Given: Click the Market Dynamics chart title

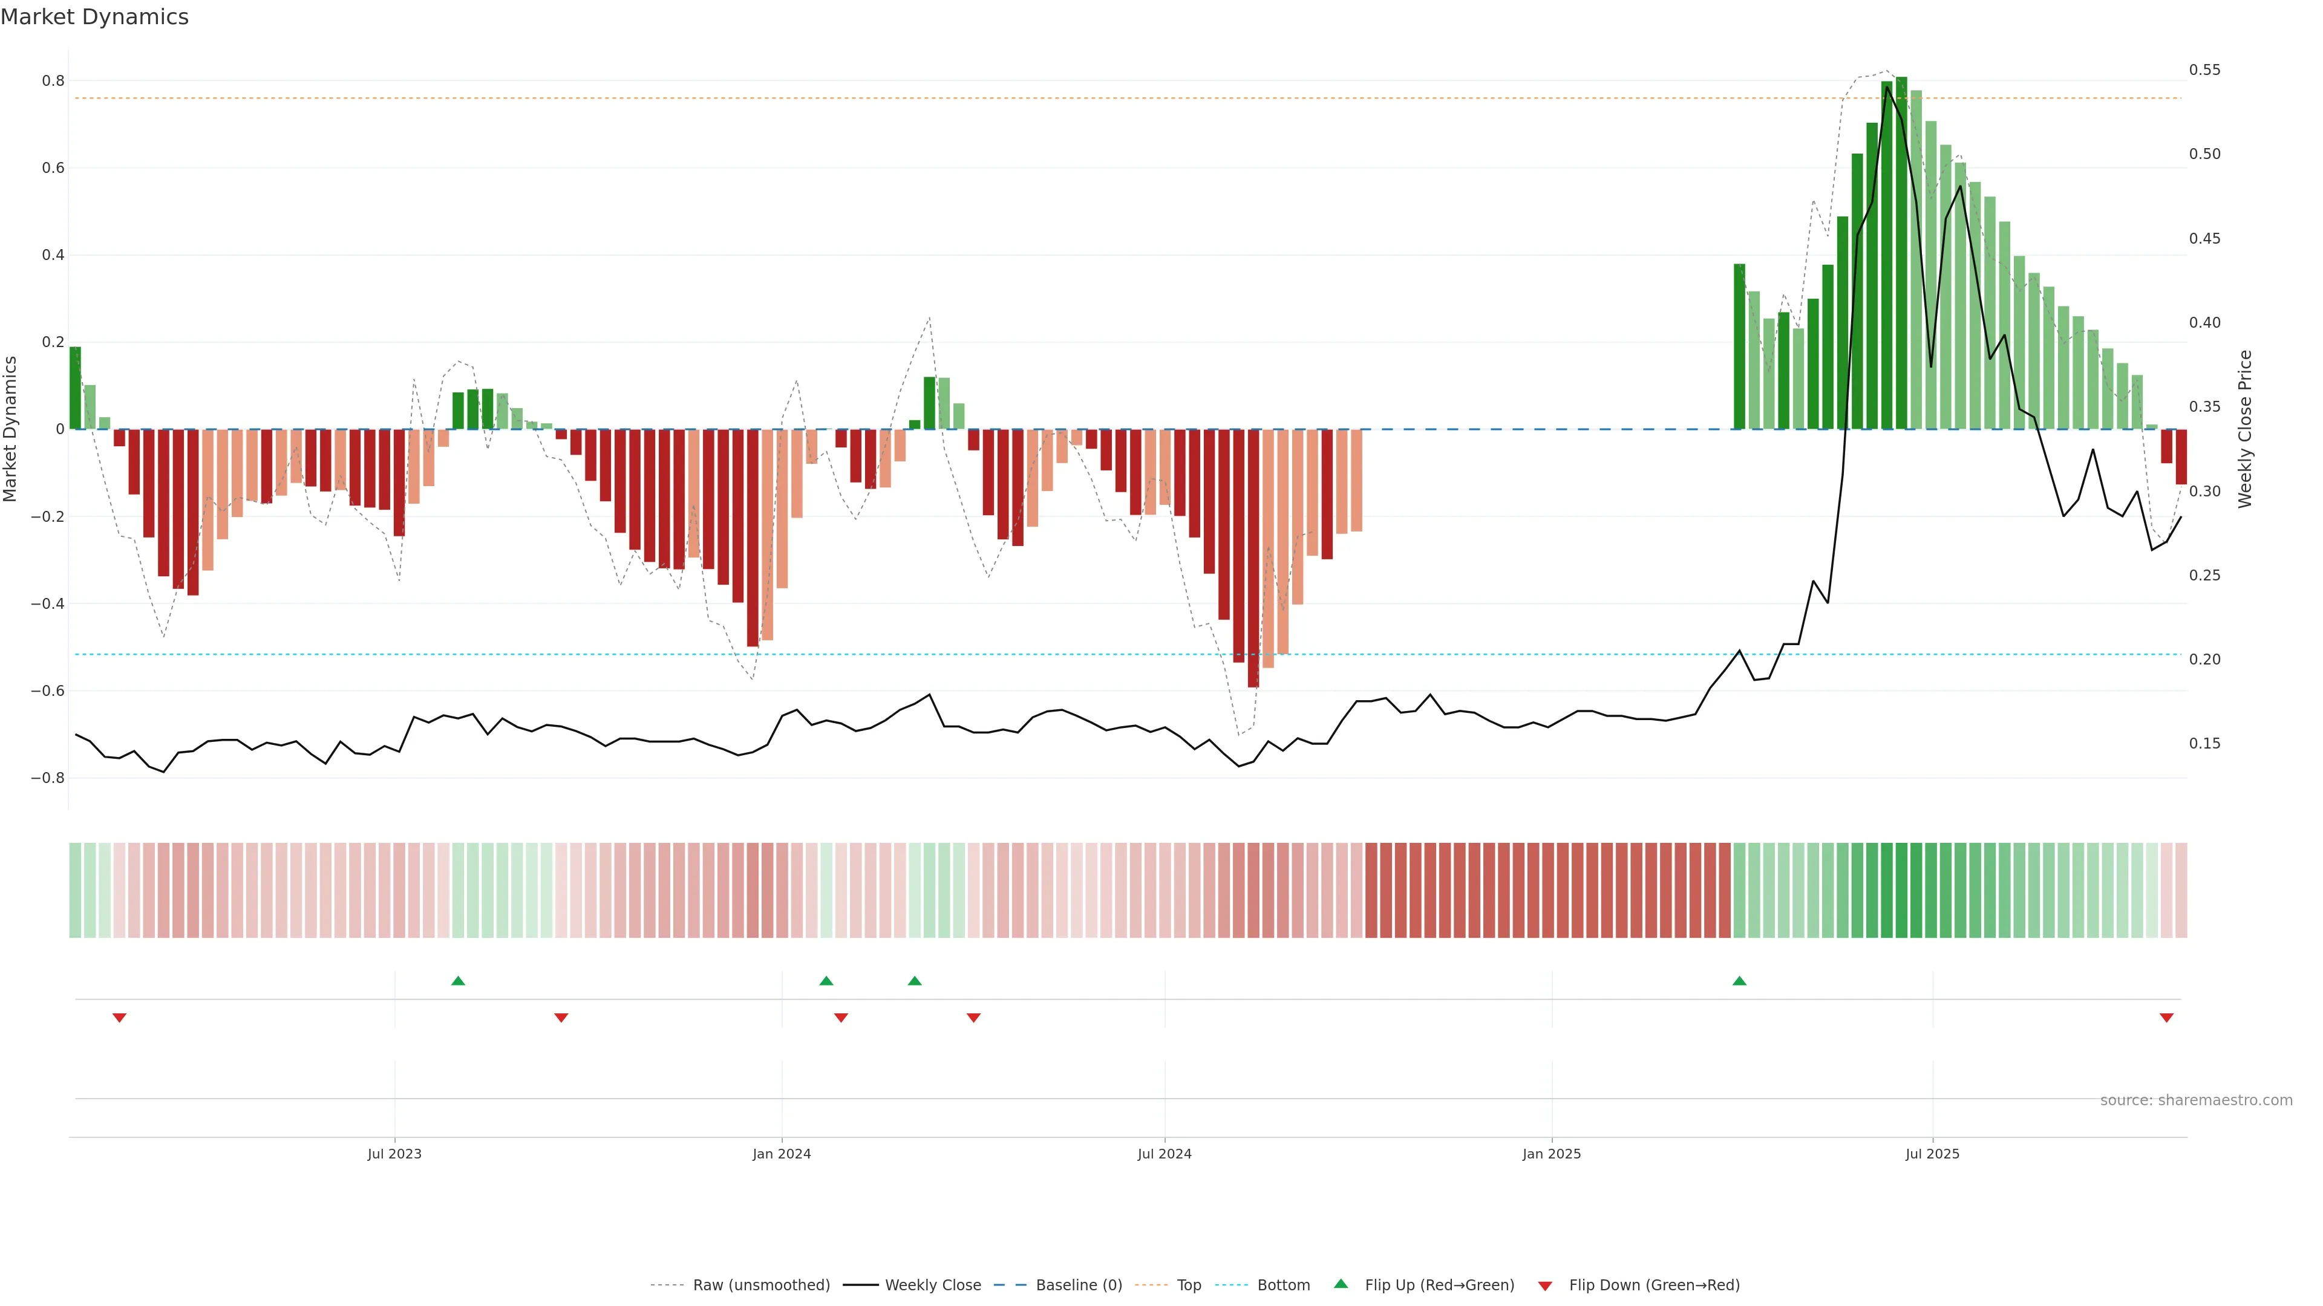Looking at the screenshot, I should click(x=95, y=17).
